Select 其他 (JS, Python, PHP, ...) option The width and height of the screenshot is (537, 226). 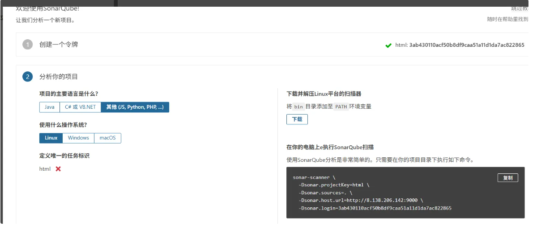coord(135,107)
